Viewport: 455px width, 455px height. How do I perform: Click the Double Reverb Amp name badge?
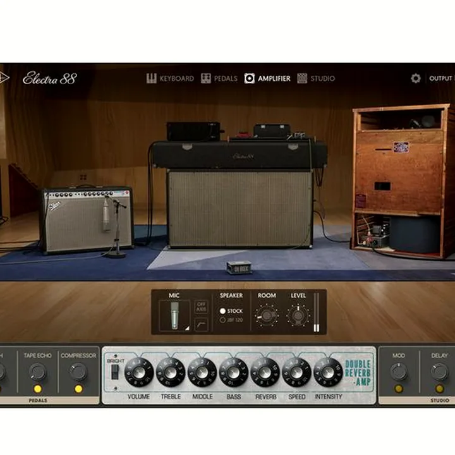click(358, 373)
